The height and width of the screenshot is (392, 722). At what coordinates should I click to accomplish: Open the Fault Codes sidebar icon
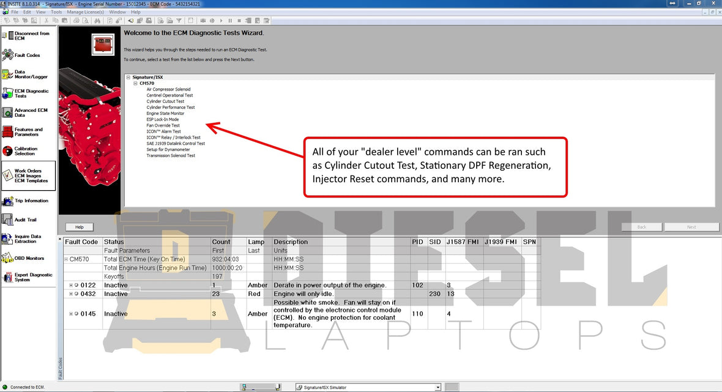point(8,55)
